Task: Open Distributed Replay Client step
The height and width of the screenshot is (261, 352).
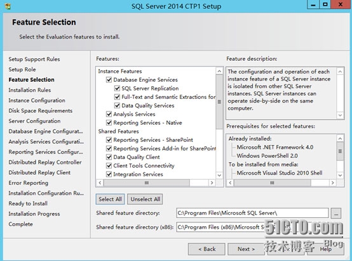Action: (x=39, y=172)
